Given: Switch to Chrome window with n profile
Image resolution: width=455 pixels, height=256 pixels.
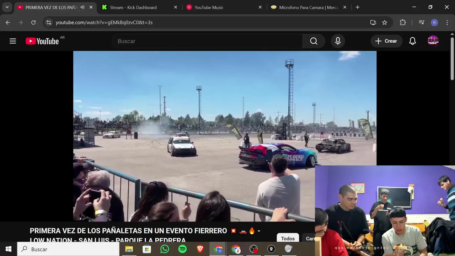Looking at the screenshot, I should coord(218,249).
